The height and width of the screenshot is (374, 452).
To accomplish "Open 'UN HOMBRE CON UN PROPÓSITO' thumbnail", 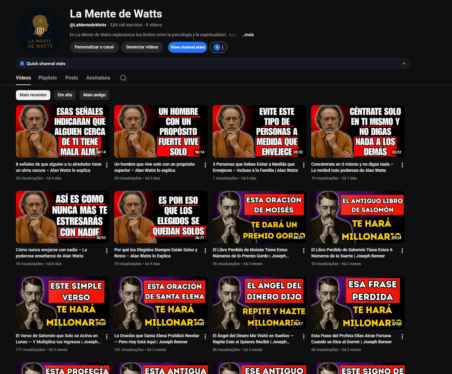I will (x=161, y=131).
